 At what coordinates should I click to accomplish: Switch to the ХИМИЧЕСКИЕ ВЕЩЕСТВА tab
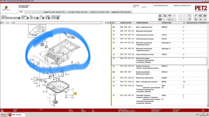point(54,12)
